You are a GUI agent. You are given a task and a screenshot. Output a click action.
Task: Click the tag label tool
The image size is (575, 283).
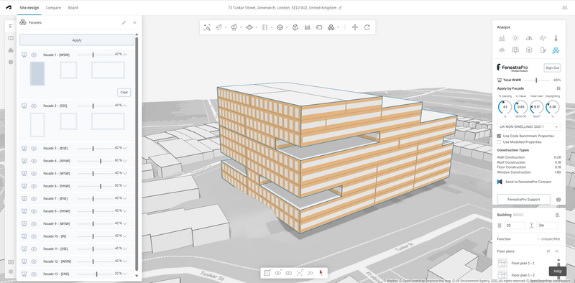(x=319, y=27)
